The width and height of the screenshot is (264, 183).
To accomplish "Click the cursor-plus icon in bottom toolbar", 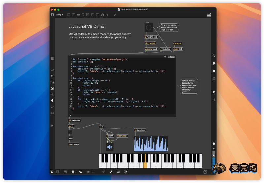I will (103, 172).
